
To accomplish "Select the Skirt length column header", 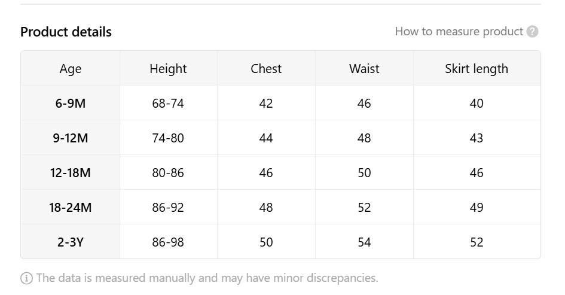I will (477, 69).
